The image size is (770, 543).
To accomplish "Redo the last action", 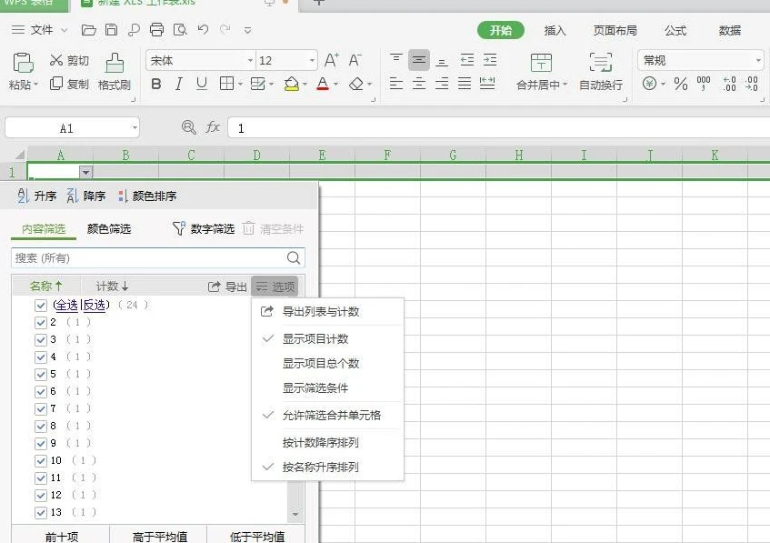I will point(225,29).
